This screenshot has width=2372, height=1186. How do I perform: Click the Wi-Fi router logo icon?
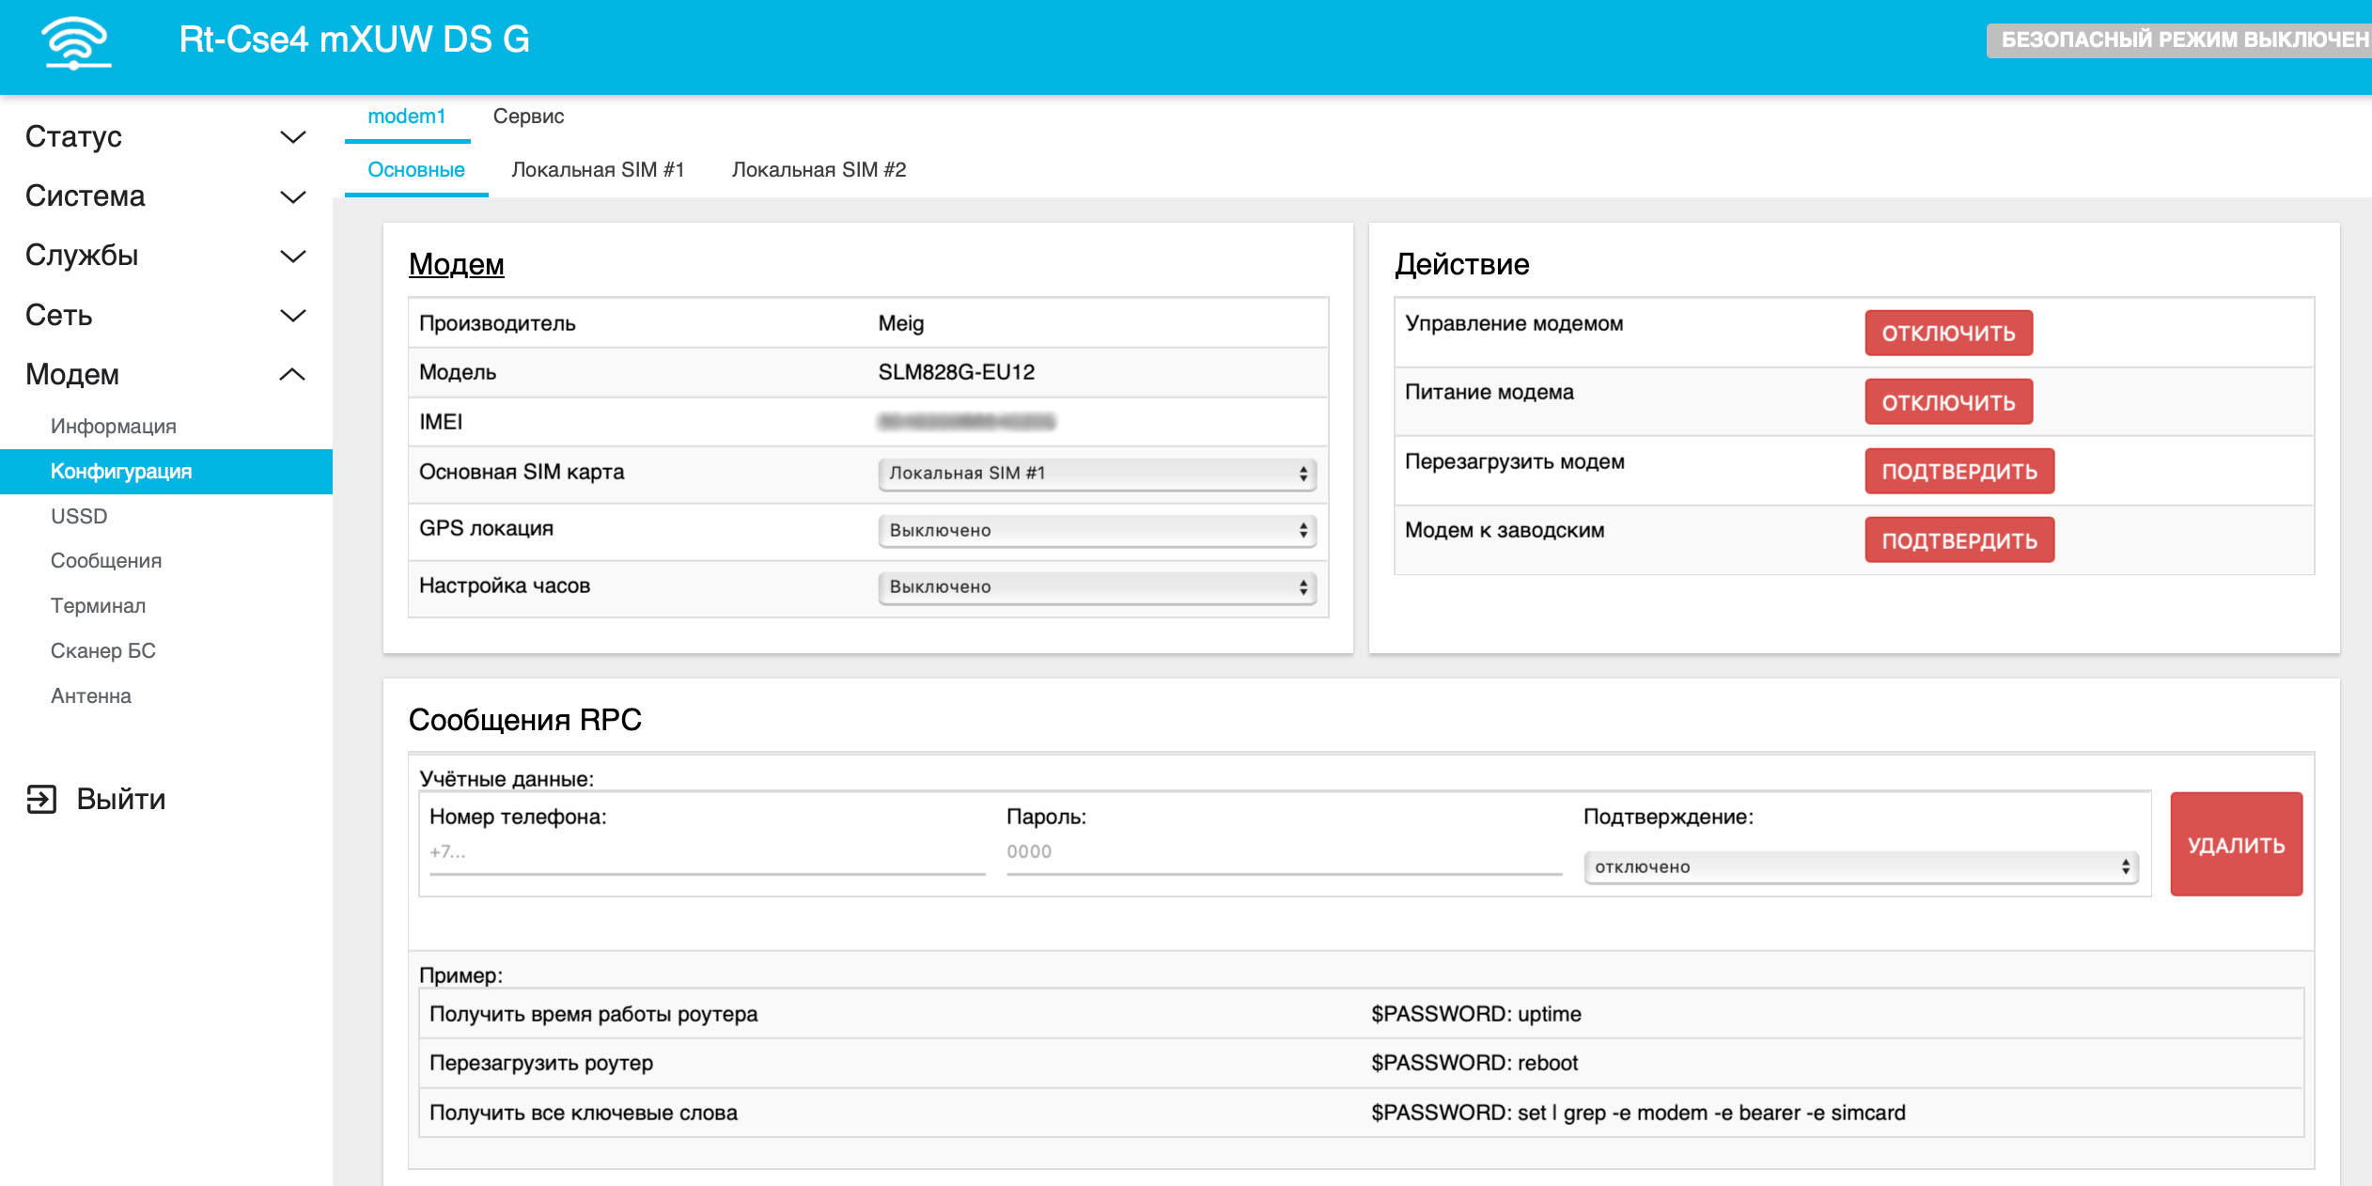pos(76,41)
